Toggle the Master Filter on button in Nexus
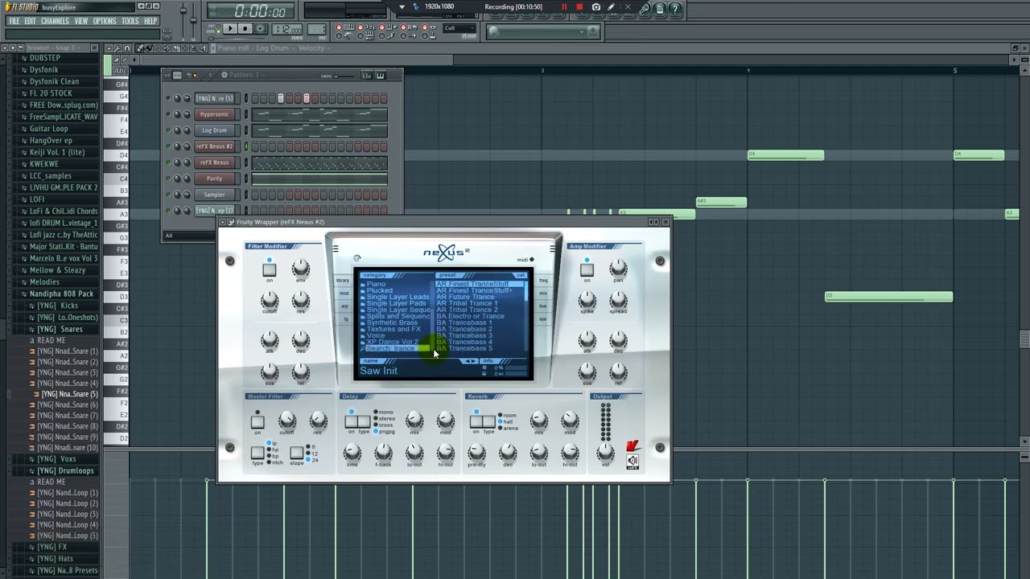 [257, 421]
